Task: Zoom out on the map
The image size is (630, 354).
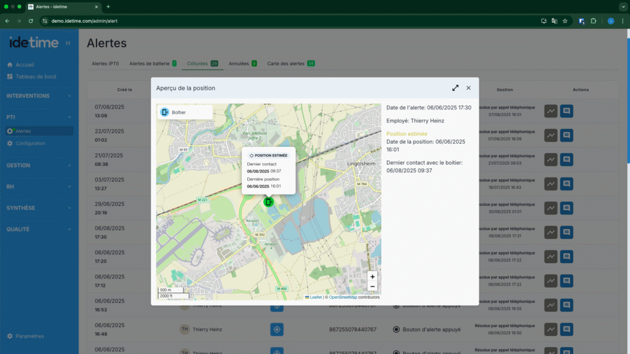Action: coord(372,286)
